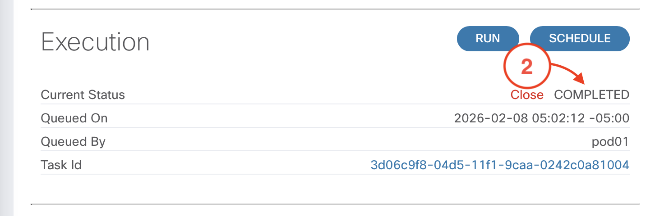
Task: Click the red circled number 2 marker
Action: tap(526, 67)
